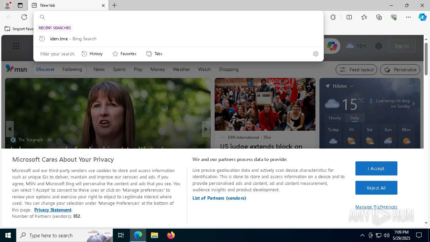This screenshot has width=430, height=242.
Task: Select the Sun forecast day
Action: (x=388, y=136)
